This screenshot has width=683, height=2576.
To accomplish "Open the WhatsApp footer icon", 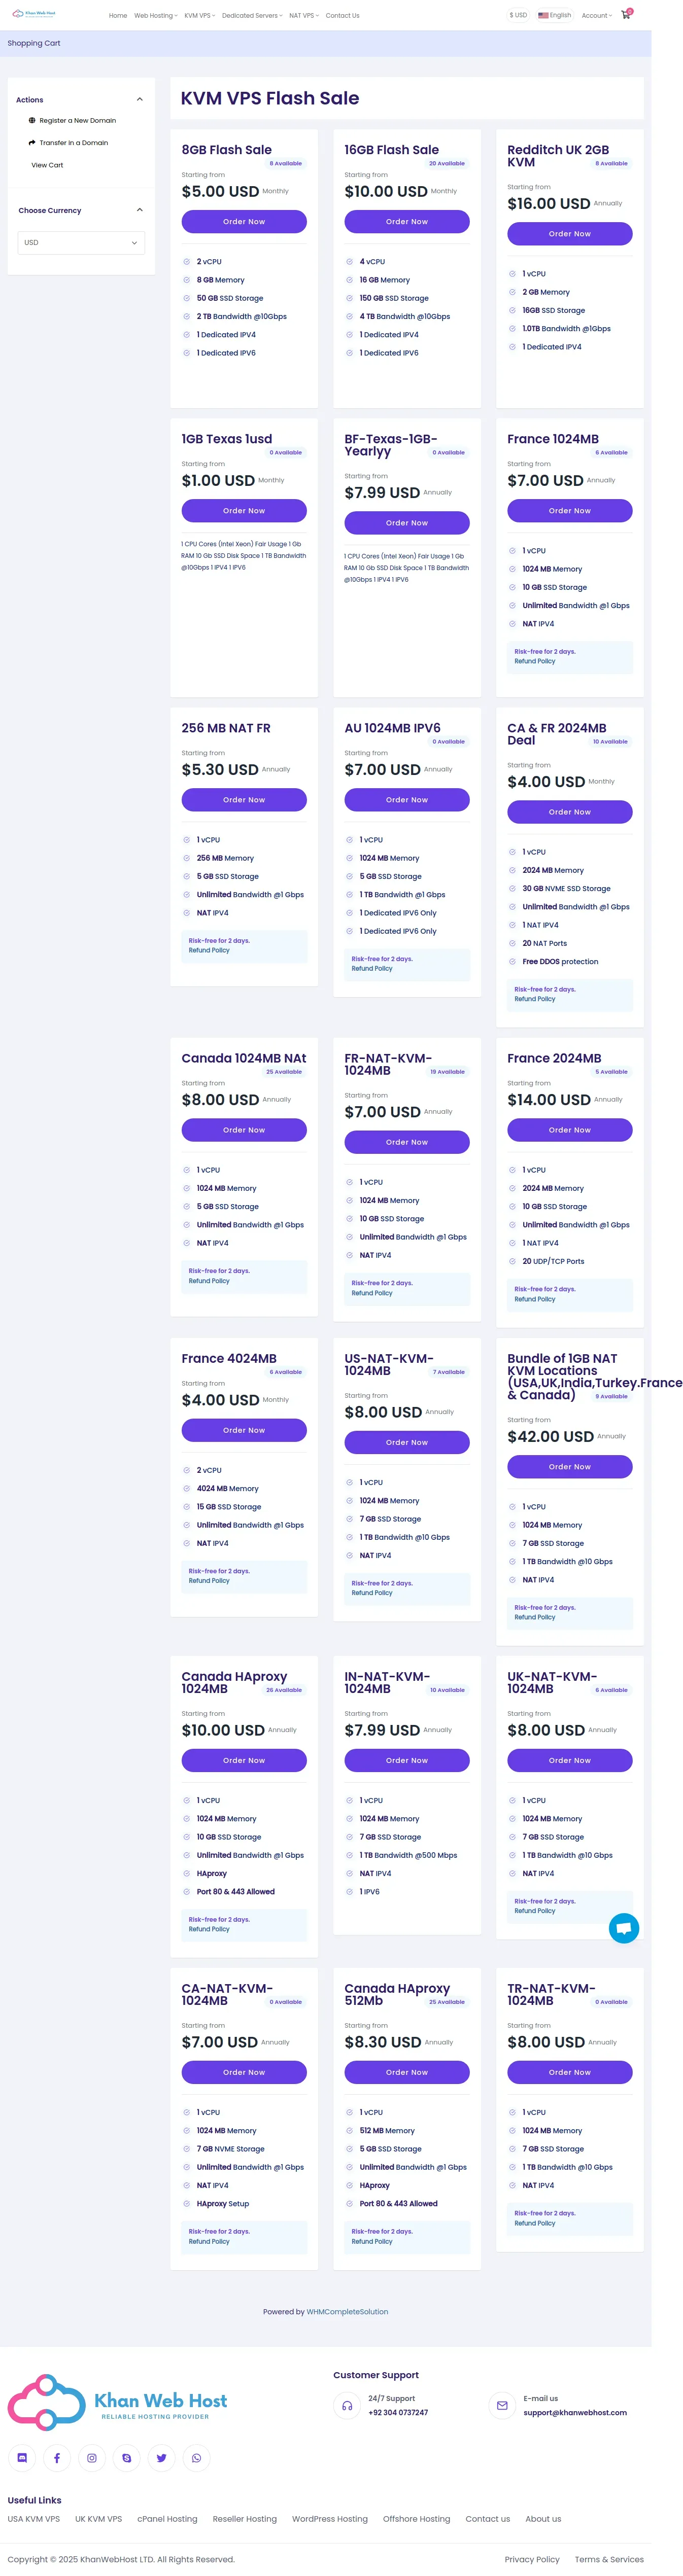I will click(x=197, y=2457).
